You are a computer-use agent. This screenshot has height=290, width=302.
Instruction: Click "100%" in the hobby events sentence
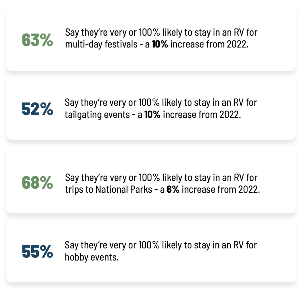tap(149, 245)
